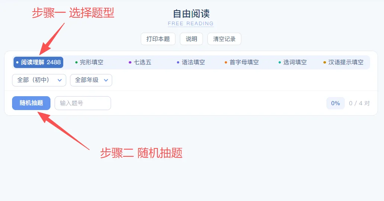Image resolution: width=384 pixels, height=201 pixels.
Task: Click the FREE READING subtitle
Action: click(x=191, y=24)
